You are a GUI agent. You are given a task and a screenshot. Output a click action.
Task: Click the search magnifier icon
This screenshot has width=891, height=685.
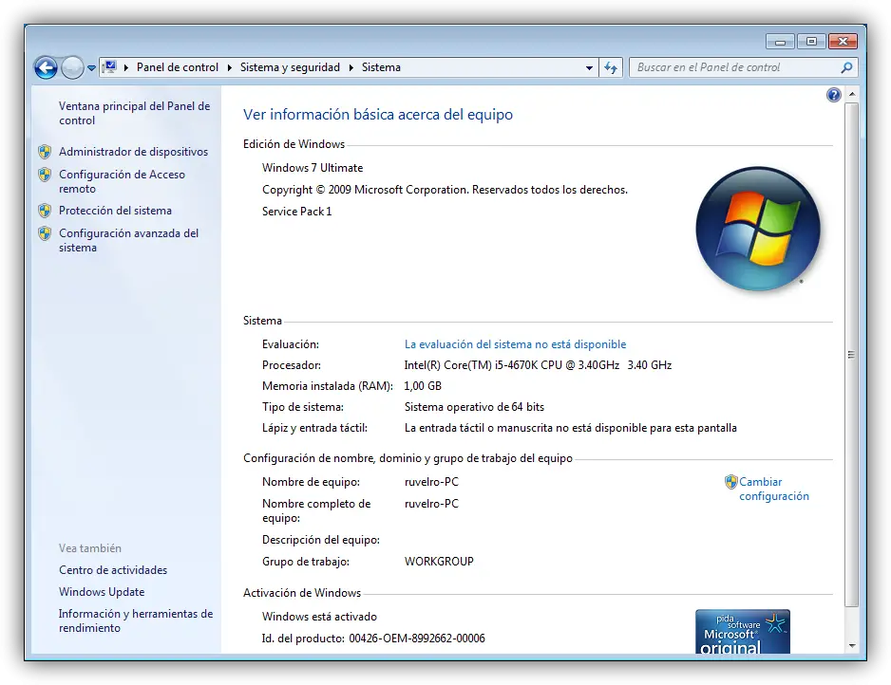pyautogui.click(x=846, y=67)
